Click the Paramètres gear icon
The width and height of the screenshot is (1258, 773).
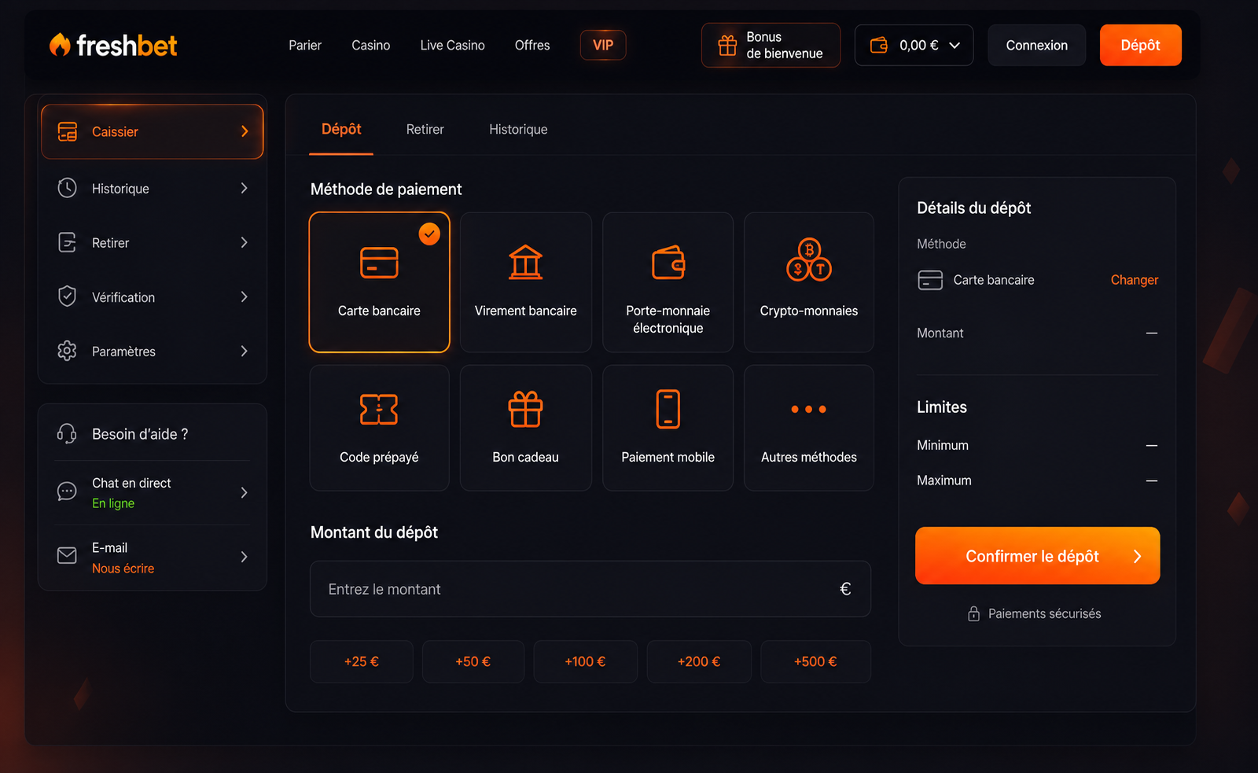point(68,351)
